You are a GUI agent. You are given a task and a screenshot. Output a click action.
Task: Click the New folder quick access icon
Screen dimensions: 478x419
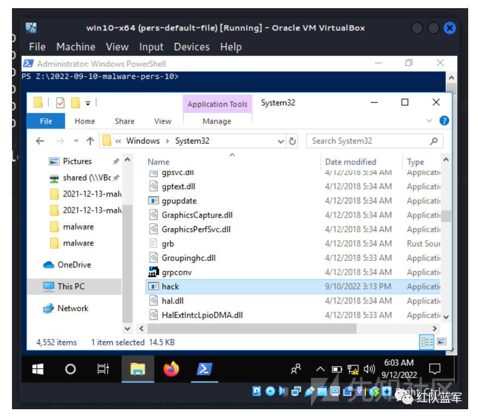75,103
